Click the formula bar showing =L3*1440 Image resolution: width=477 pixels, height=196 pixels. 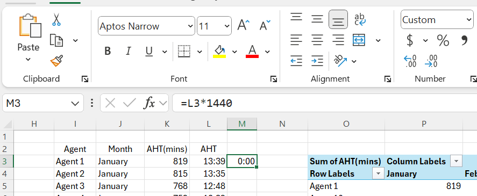point(324,103)
